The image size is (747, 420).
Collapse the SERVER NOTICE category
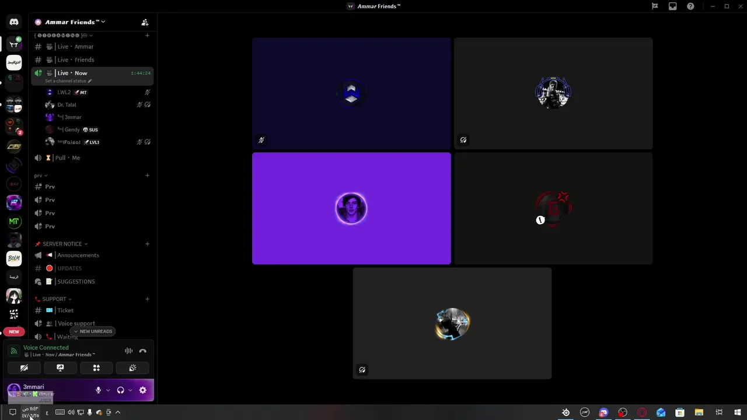[x=61, y=244]
